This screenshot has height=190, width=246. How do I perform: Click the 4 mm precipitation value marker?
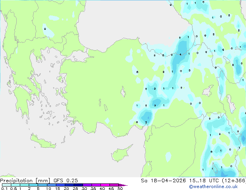180,54
